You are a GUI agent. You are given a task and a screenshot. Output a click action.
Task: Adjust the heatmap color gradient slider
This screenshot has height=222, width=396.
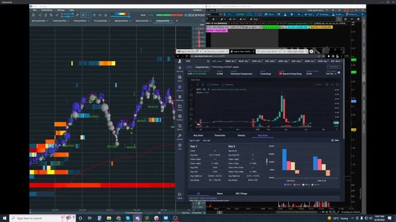tap(119, 14)
